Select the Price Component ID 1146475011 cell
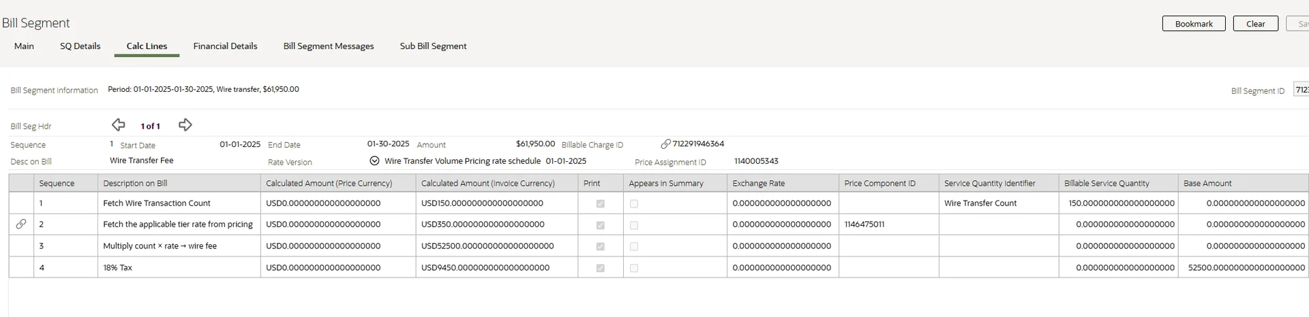The height and width of the screenshot is (317, 1309). pyautogui.click(x=864, y=224)
